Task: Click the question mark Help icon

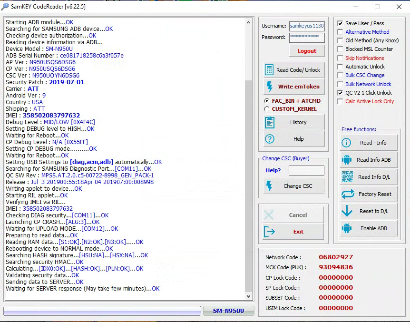Action: (270, 139)
